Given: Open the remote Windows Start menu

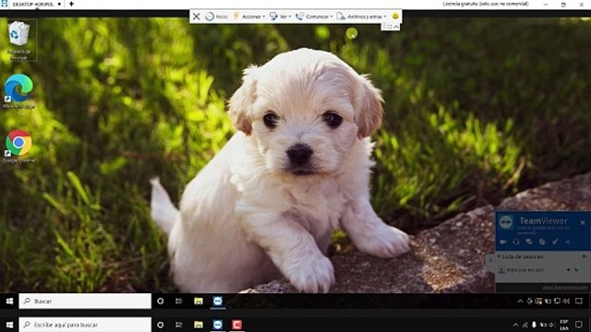Looking at the screenshot, I should [9, 302].
